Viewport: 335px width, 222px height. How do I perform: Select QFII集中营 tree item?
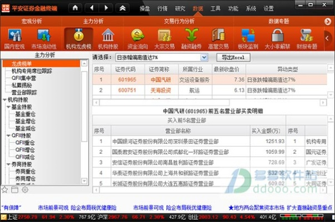pyautogui.click(x=24, y=78)
